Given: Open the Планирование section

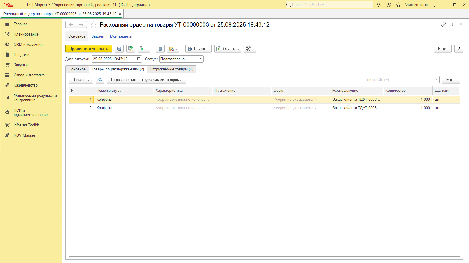Looking at the screenshot, I should point(31,34).
